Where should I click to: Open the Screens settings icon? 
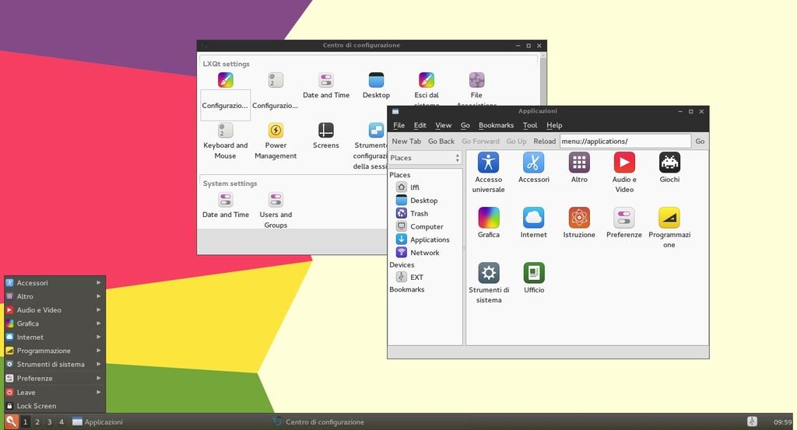point(325,131)
